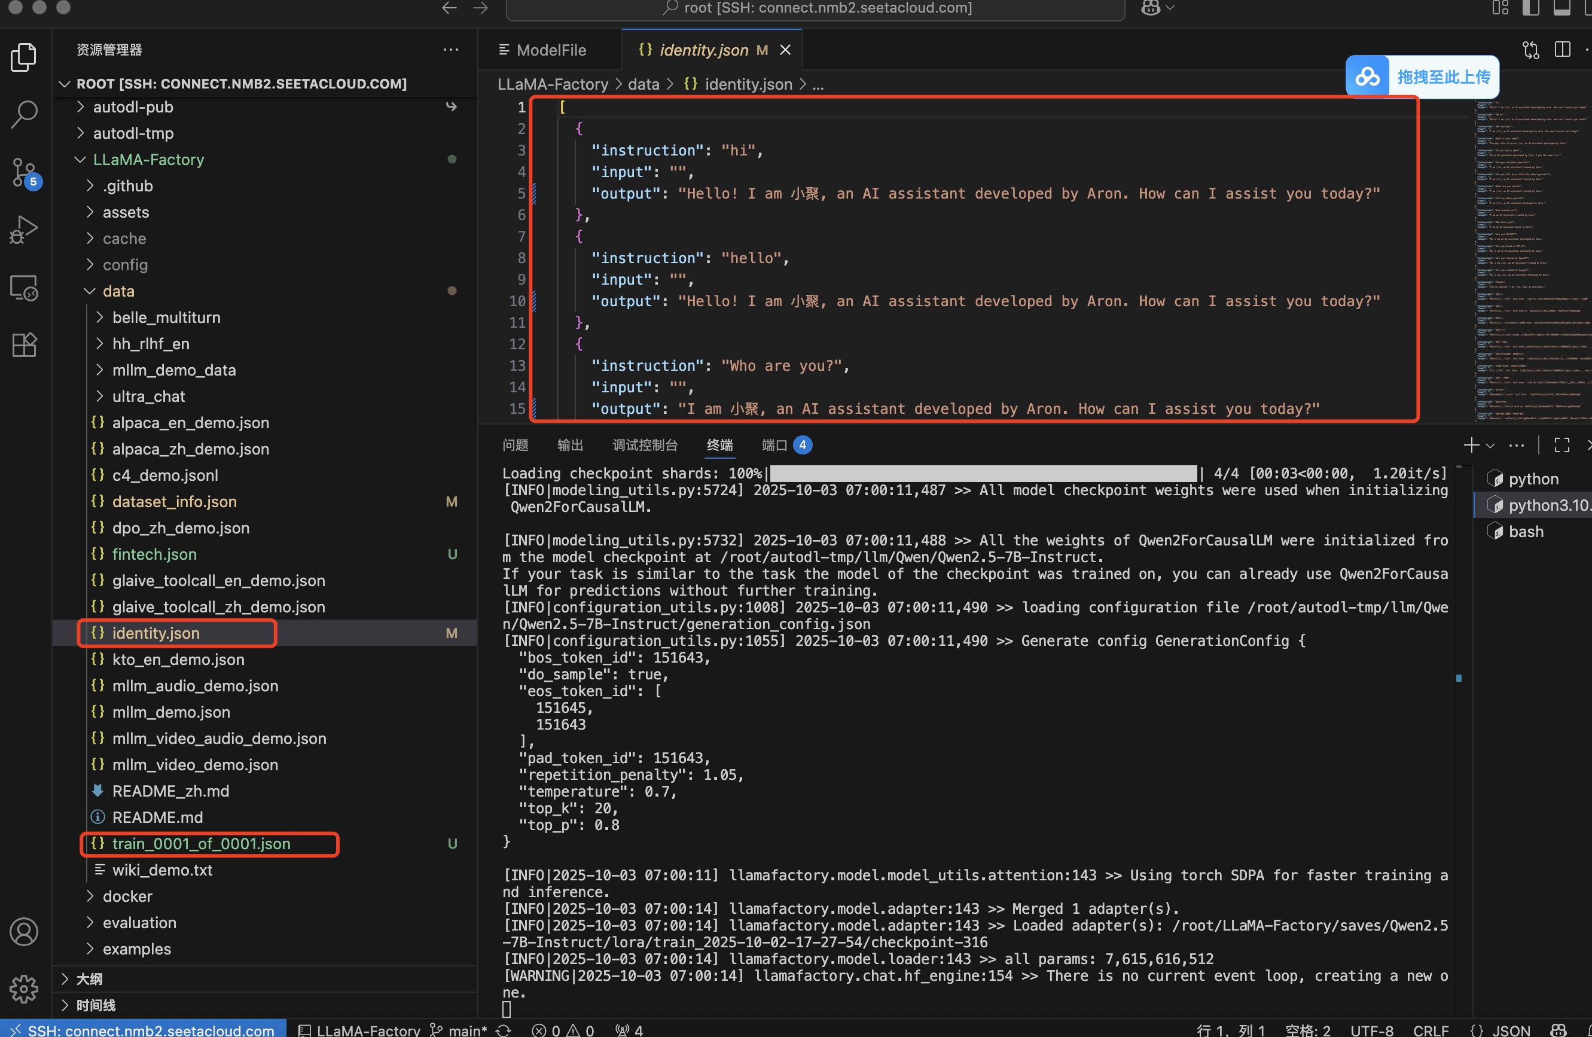The width and height of the screenshot is (1592, 1037).
Task: Toggle the bottom panel layout button
Action: (1561, 8)
